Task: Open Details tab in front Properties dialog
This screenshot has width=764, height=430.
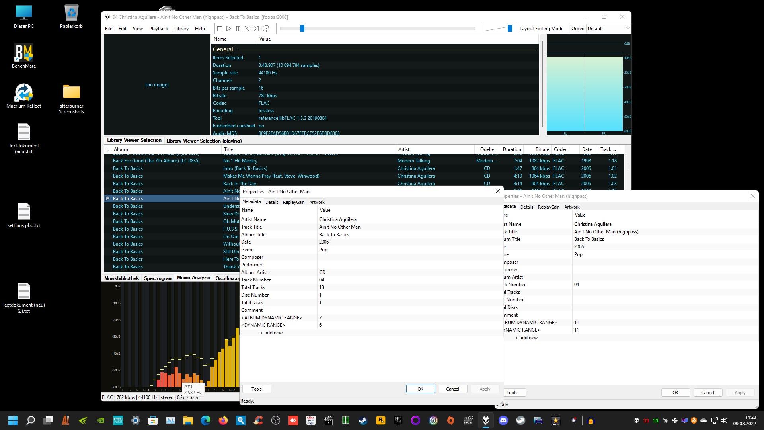Action: tap(272, 202)
